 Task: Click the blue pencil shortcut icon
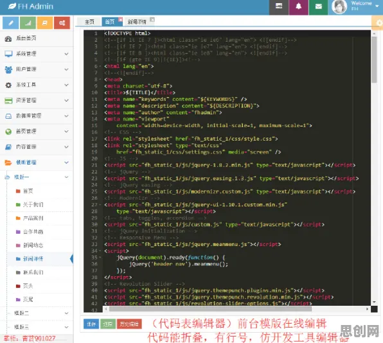10,23
